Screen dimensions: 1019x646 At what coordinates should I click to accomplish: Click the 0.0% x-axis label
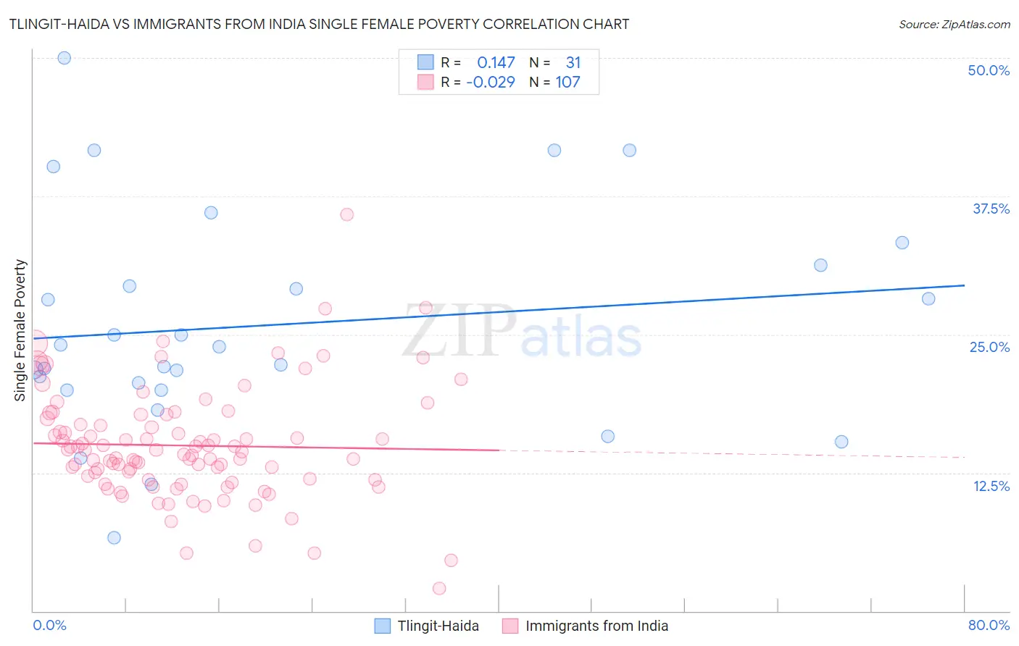49,625
